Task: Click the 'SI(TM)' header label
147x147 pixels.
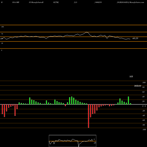Action: [x=56, y=2]
